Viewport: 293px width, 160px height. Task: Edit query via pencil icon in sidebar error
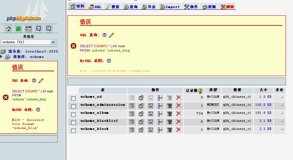coord(41,80)
